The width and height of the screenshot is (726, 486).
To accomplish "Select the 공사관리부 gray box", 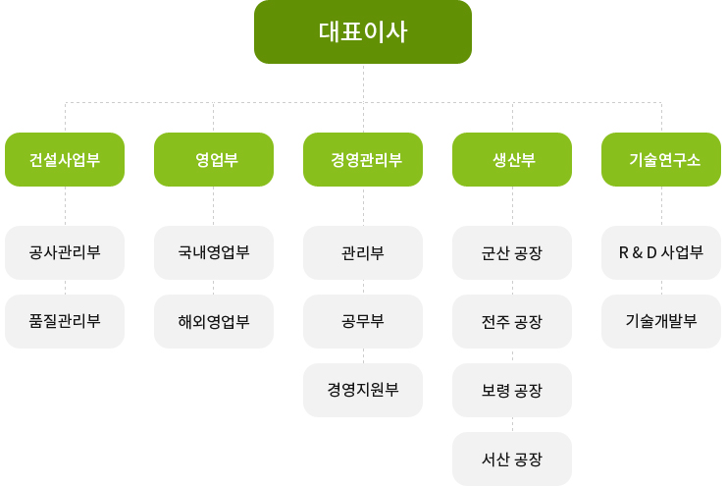I will (x=65, y=252).
